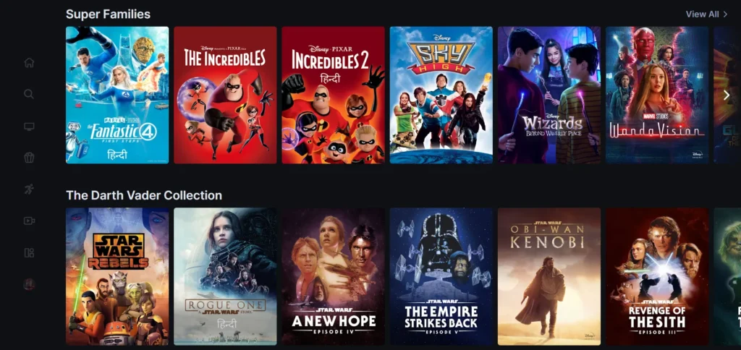Viewport: 741px width, 350px height.
Task: Open The Incredibles poster
Action: click(225, 95)
